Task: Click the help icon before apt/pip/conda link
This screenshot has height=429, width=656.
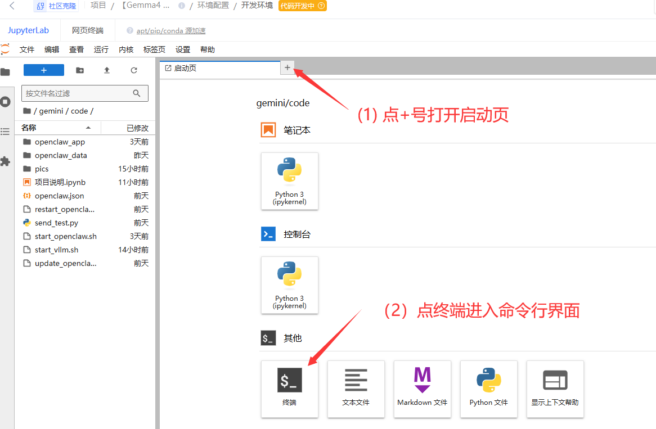Action: click(x=130, y=30)
